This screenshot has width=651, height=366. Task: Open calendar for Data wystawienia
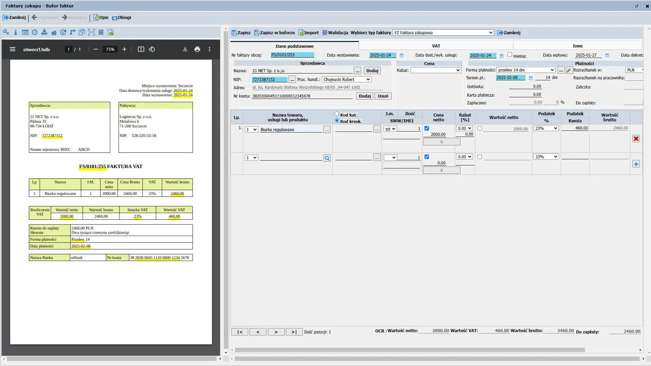[401, 56]
